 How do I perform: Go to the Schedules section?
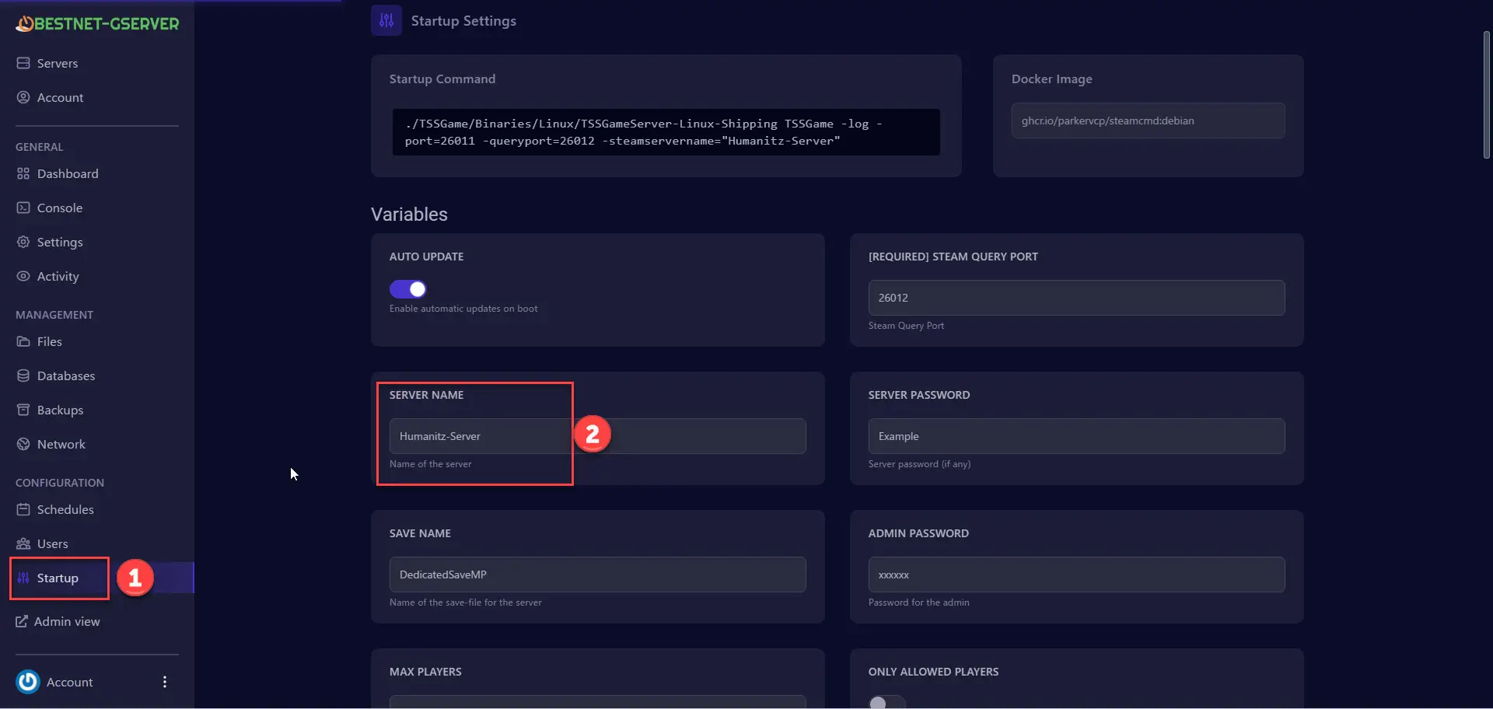65,509
